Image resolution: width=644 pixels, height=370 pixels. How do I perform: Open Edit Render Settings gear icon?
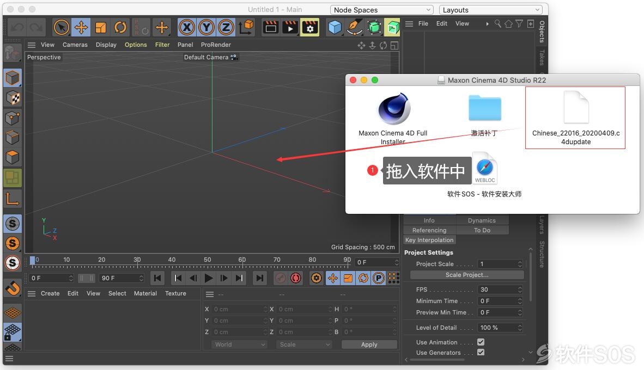tap(309, 28)
